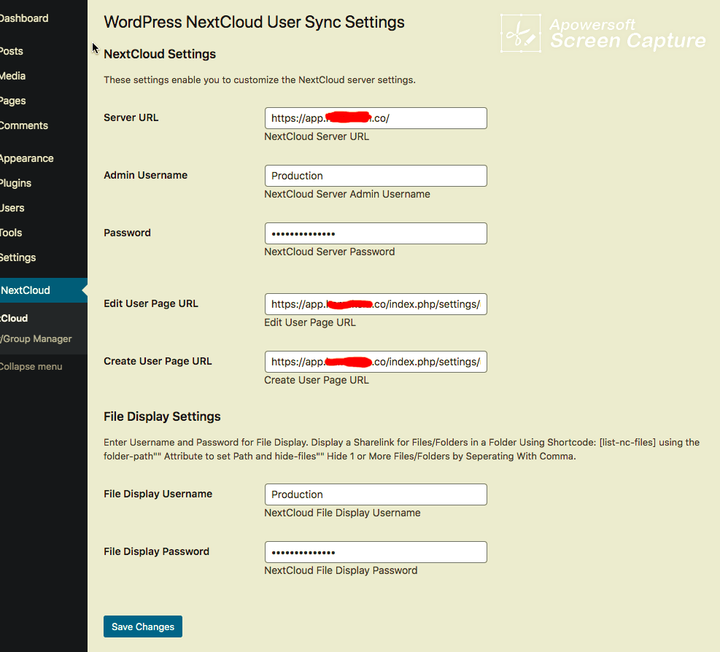This screenshot has height=652, width=720.
Task: Click the 'WordPress NextCloud User Sync Settings' title
Action: point(254,22)
